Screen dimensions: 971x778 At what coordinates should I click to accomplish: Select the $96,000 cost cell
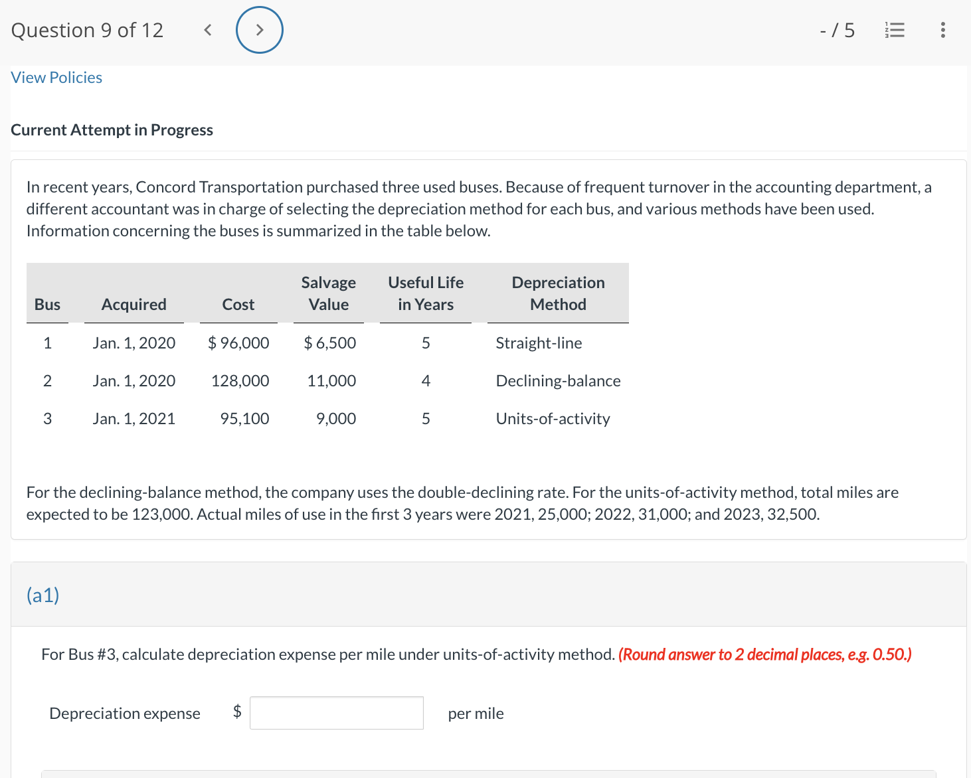tap(238, 343)
